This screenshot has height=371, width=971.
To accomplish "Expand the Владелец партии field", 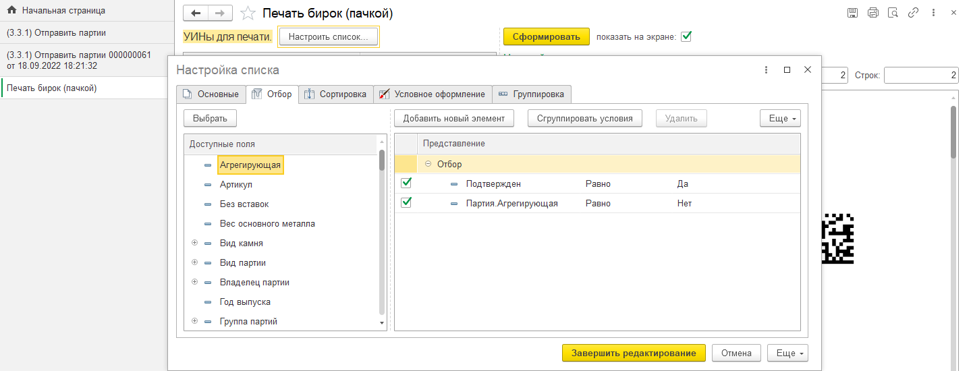I will (x=194, y=282).
